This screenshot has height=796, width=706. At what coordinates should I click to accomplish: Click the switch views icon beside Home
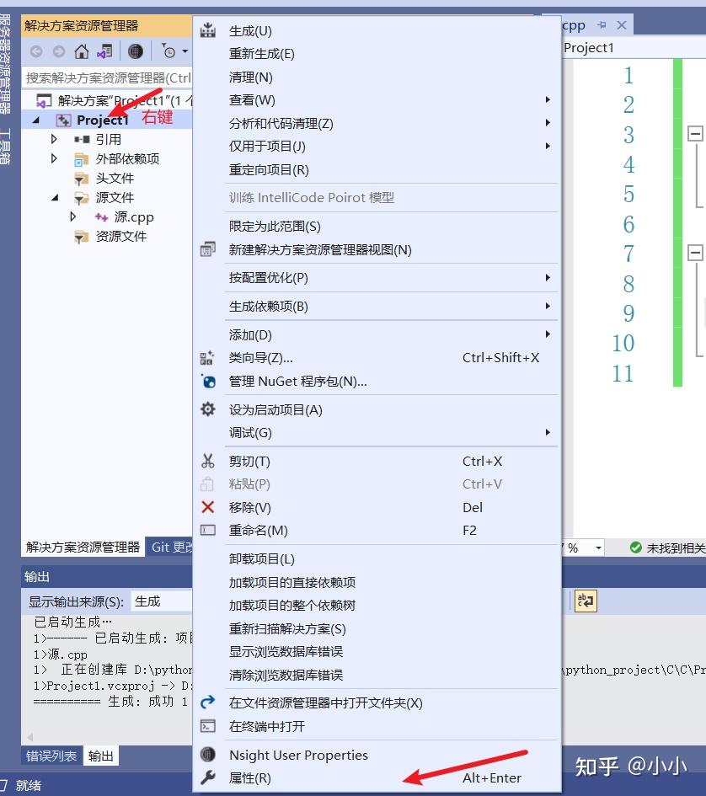[104, 51]
